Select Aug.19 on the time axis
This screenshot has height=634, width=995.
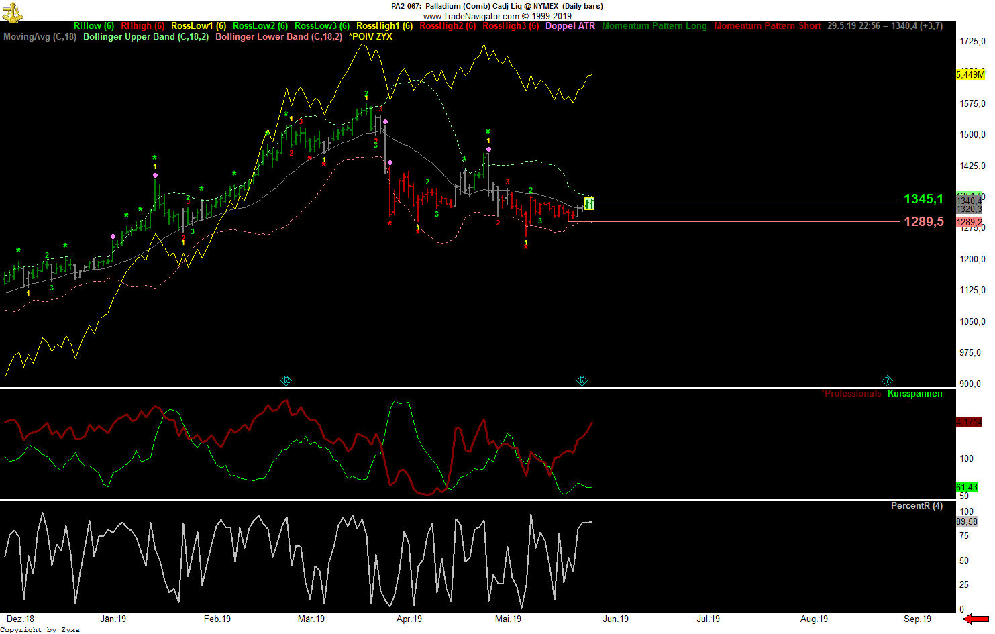click(814, 619)
